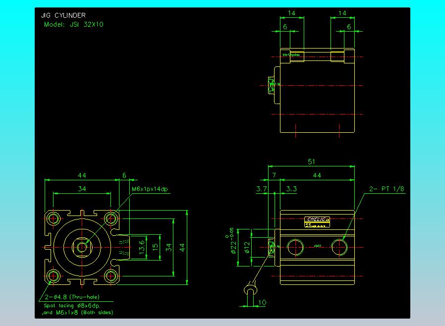Screen dimensions: 445x326
Task: Select the right "14" dimension in the top view
Action: click(x=342, y=13)
